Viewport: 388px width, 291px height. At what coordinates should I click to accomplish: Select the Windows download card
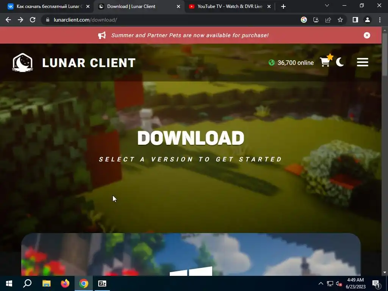pos(191,254)
